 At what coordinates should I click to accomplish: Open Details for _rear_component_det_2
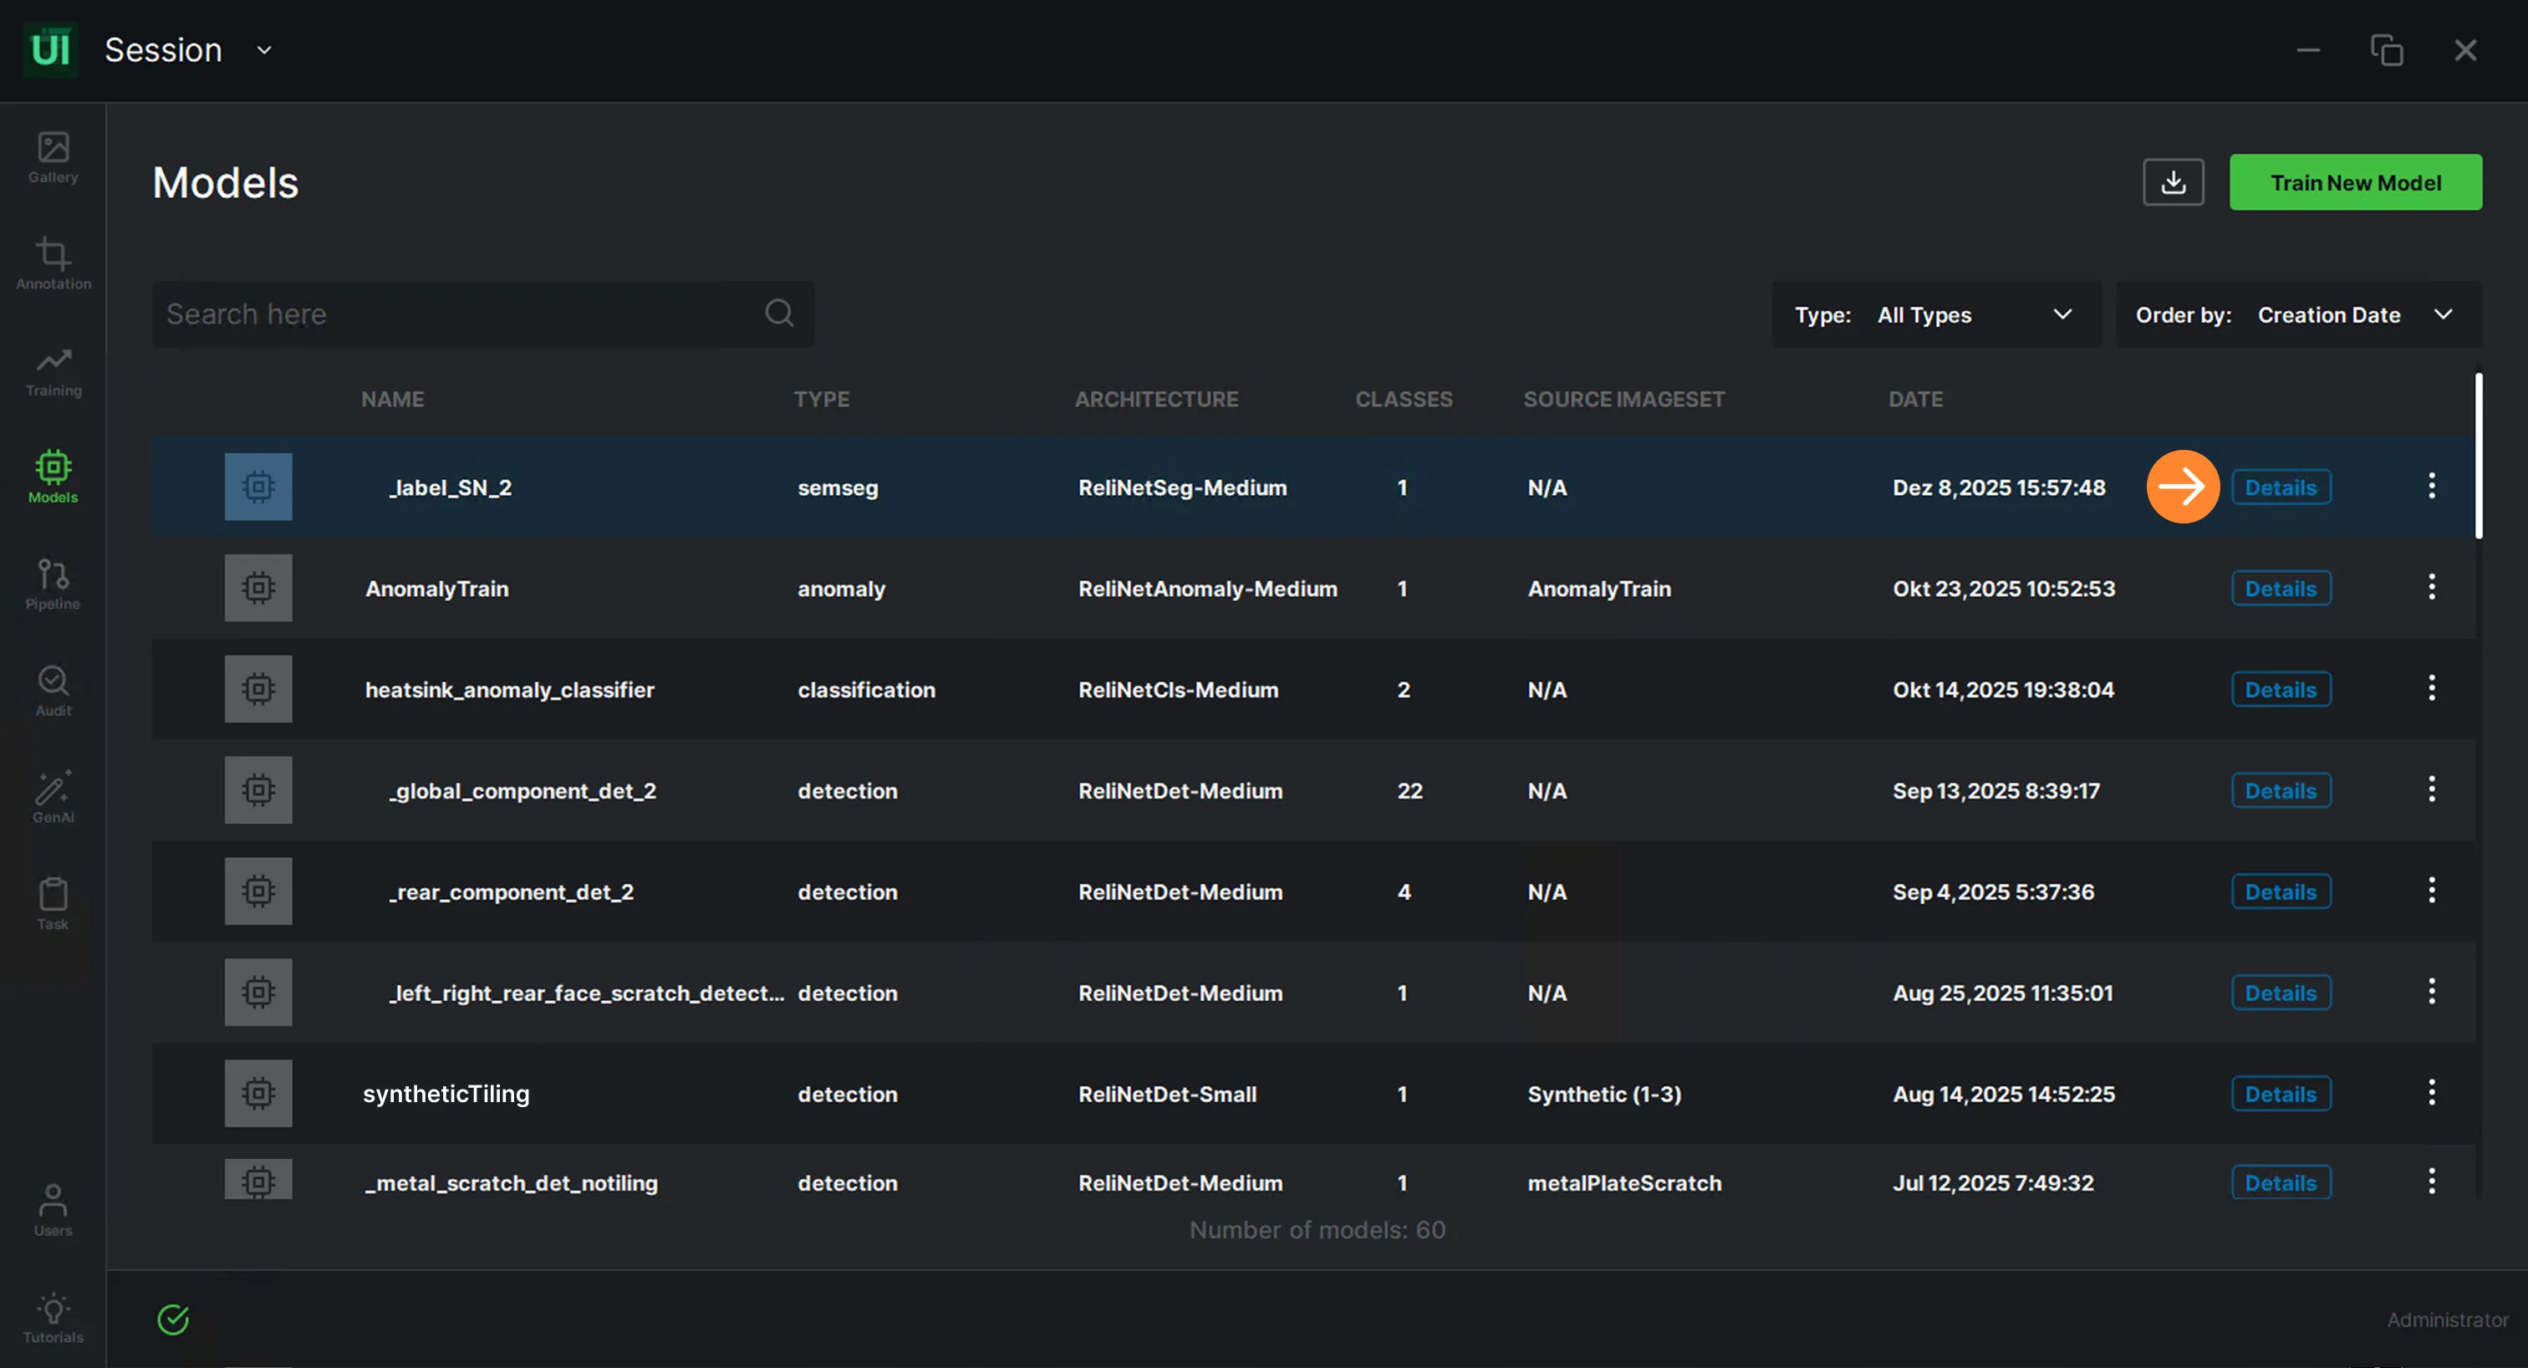(x=2281, y=892)
